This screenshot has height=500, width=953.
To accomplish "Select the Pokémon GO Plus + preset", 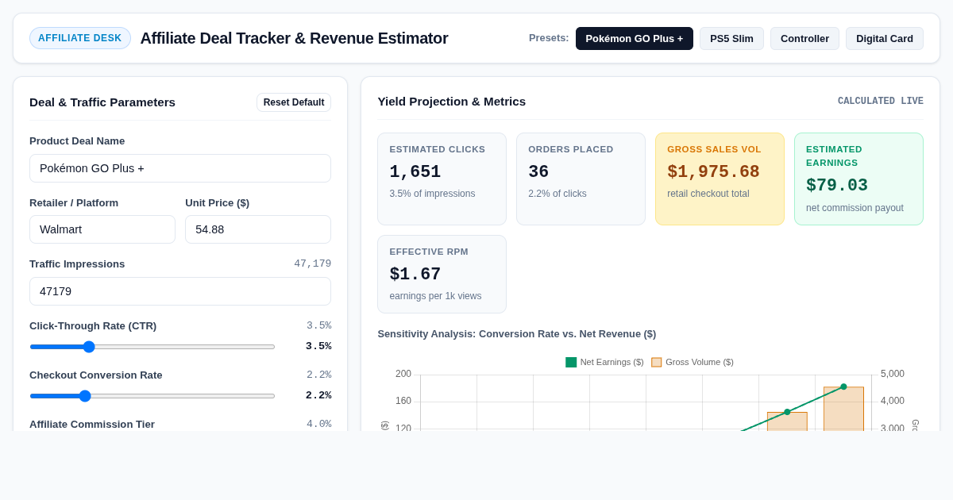I will pos(634,38).
